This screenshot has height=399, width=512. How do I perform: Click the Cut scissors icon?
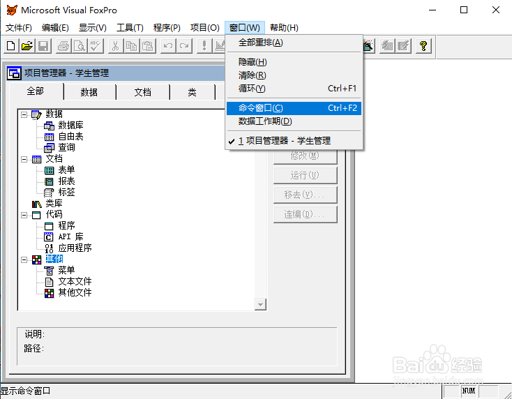[x=115, y=46]
